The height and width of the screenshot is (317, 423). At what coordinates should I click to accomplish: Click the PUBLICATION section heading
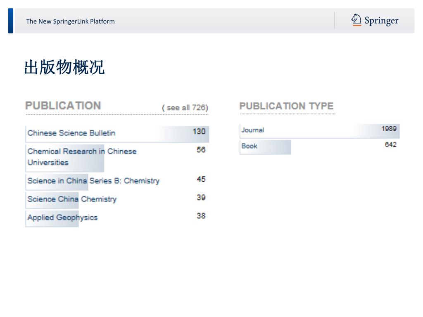[63, 105]
